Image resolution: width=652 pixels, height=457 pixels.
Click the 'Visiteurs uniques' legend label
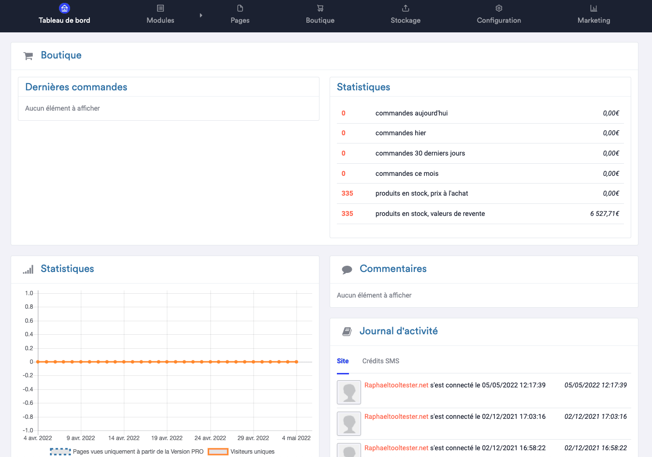click(252, 452)
